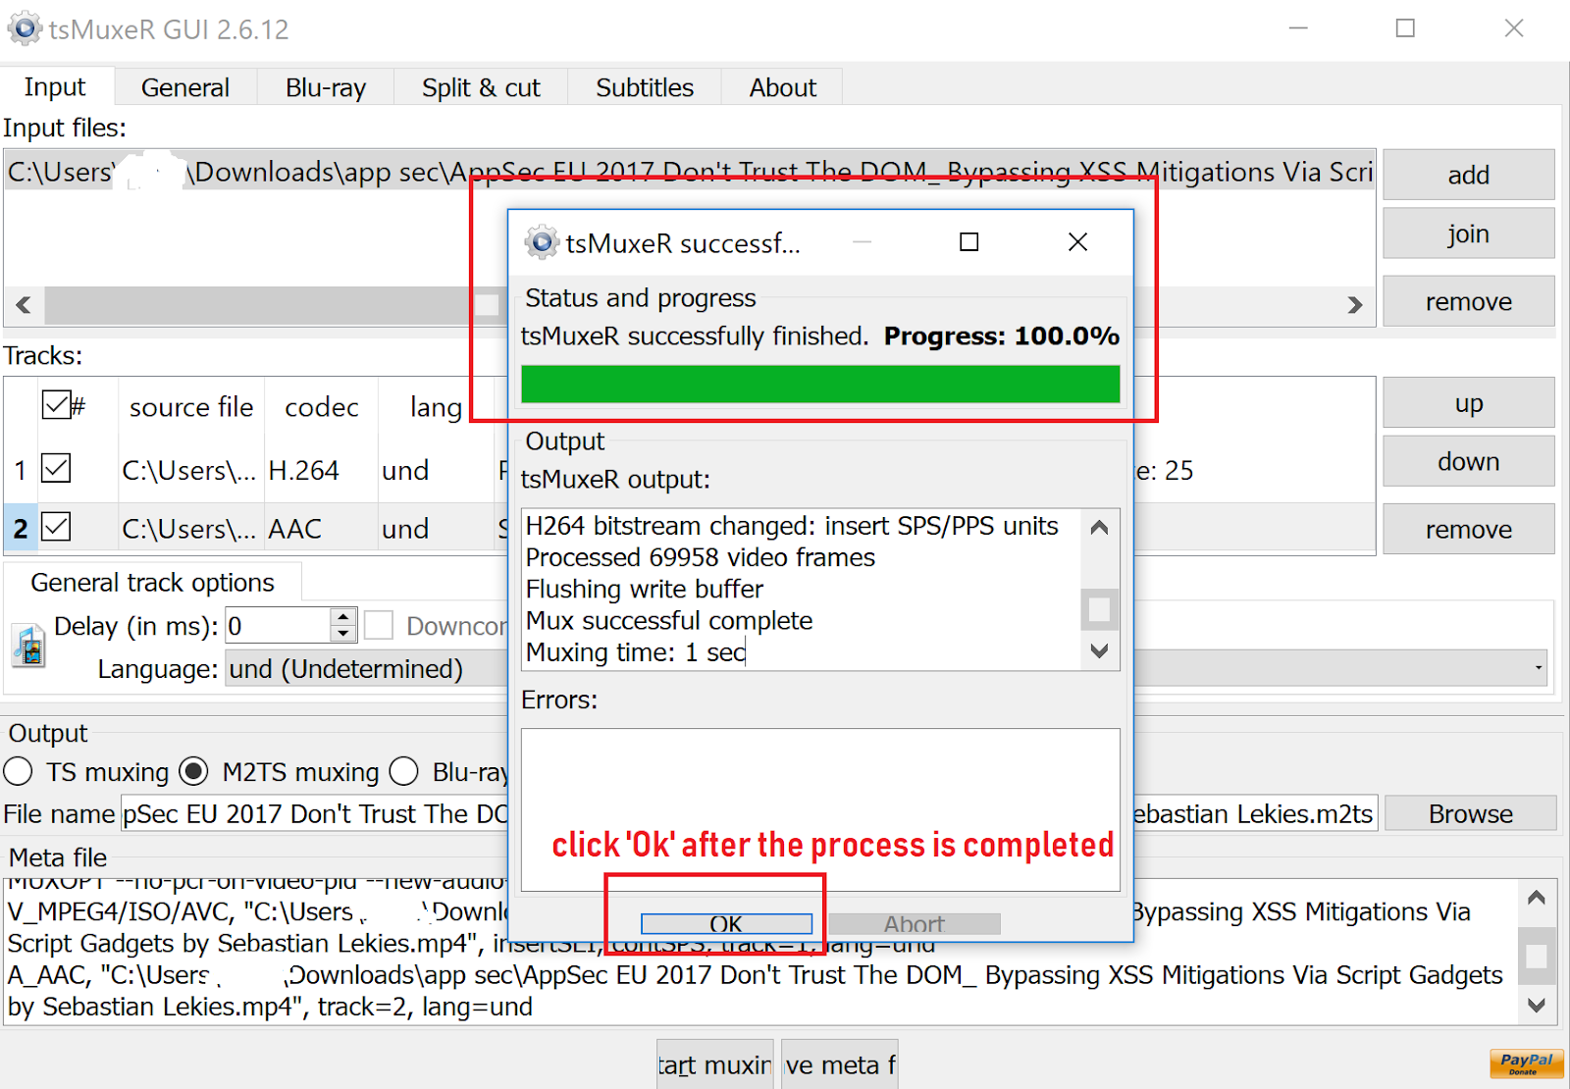Open the General tab
Viewport: 1570px width, 1089px height.
pyautogui.click(x=185, y=87)
